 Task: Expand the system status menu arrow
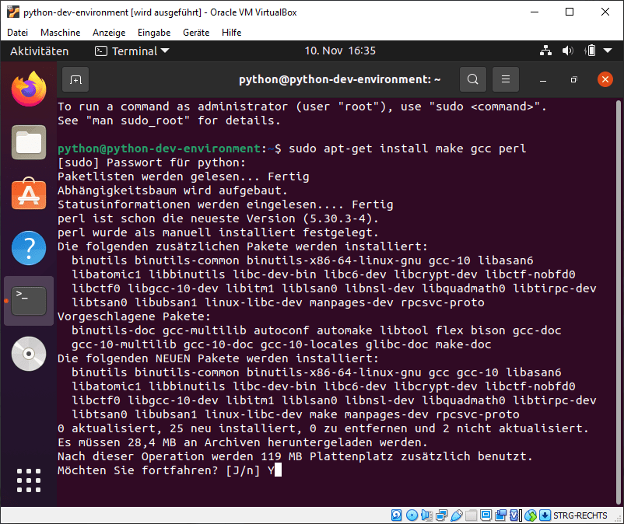point(608,51)
